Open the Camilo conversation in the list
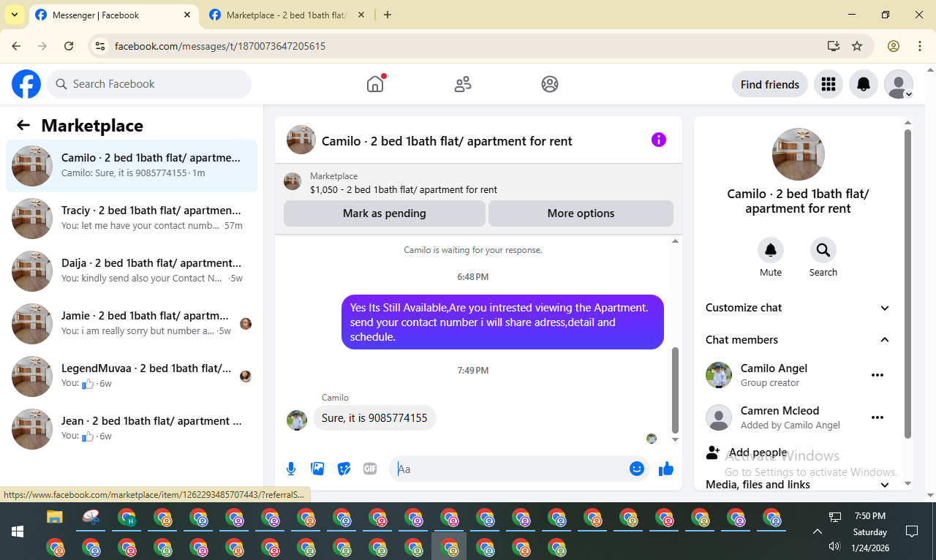 132,166
